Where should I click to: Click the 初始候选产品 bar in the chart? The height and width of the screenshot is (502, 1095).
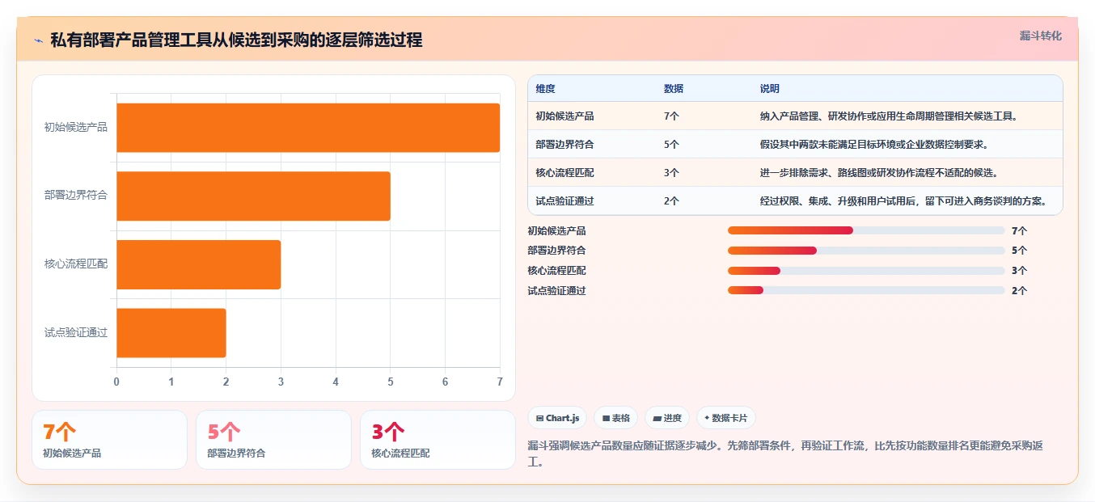coord(308,128)
